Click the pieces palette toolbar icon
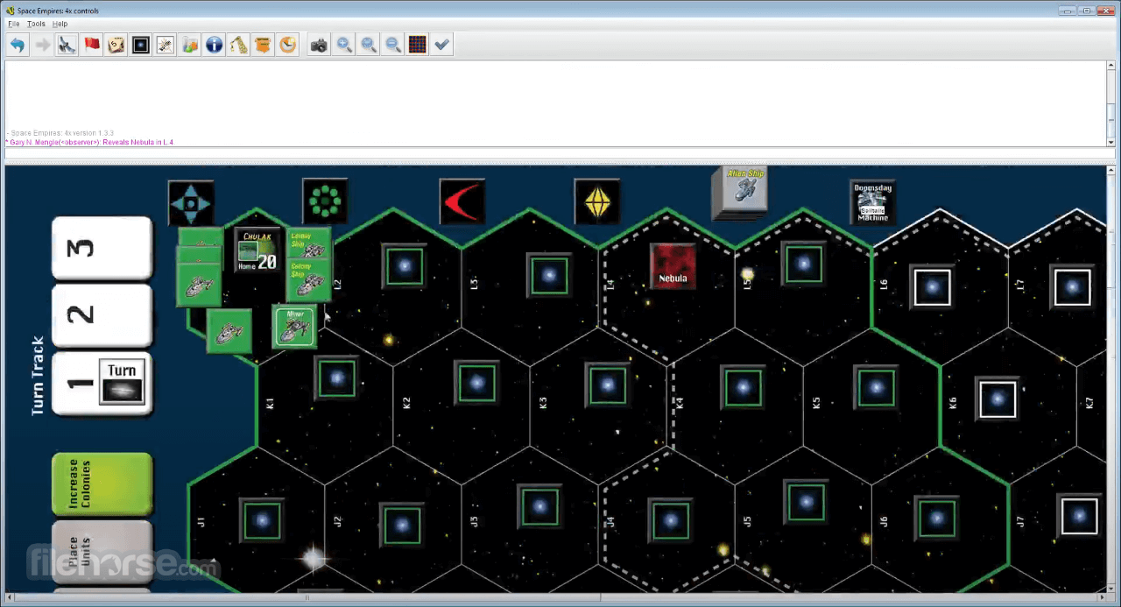This screenshot has height=607, width=1121. point(189,45)
